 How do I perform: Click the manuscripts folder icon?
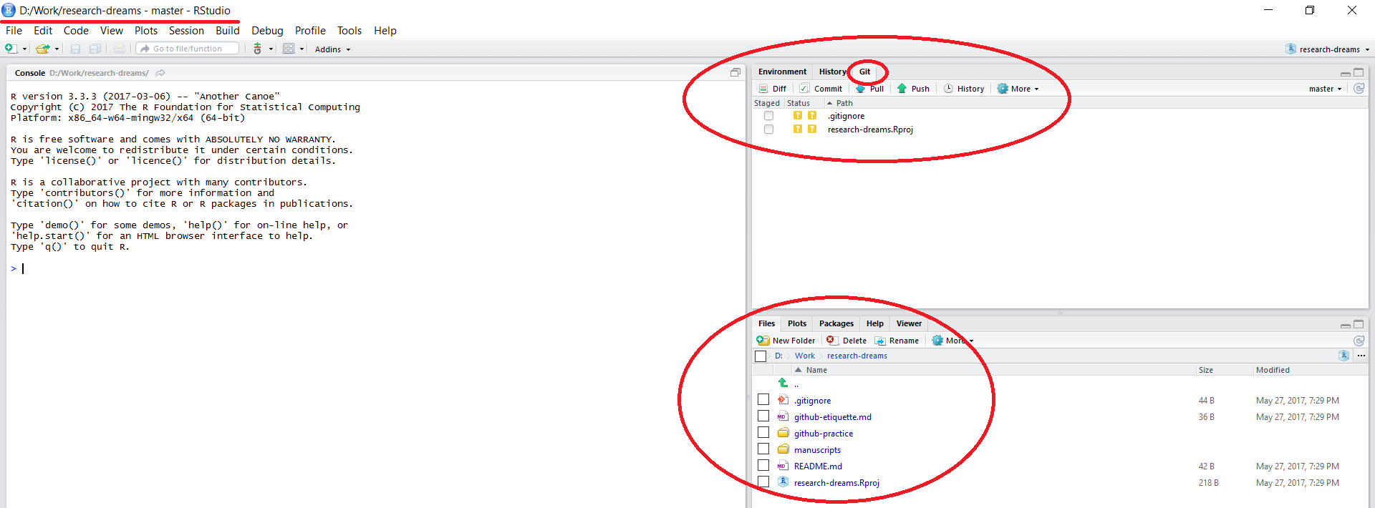pyautogui.click(x=783, y=449)
